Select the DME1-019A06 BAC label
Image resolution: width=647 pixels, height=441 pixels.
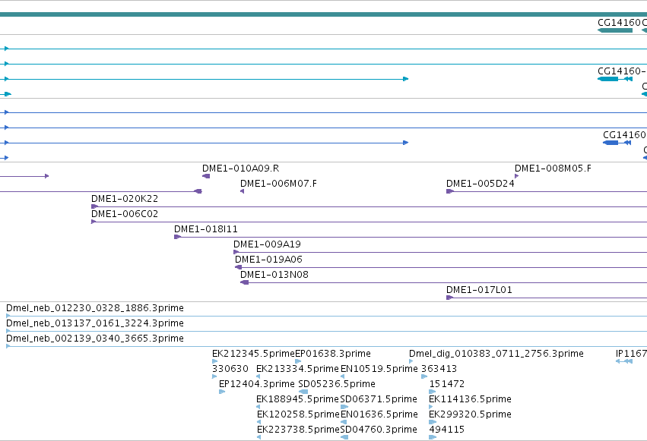tap(268, 260)
